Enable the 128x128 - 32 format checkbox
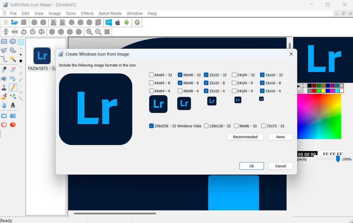353x223 pixels. (206, 126)
